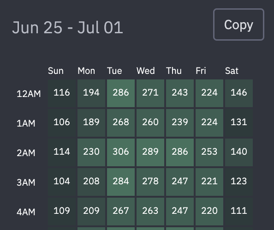
Task: Select the Sat column header
Action: pos(232,71)
